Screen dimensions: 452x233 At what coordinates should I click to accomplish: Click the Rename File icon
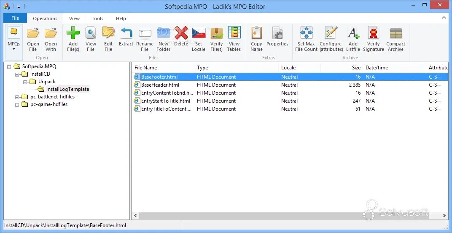(x=145, y=33)
